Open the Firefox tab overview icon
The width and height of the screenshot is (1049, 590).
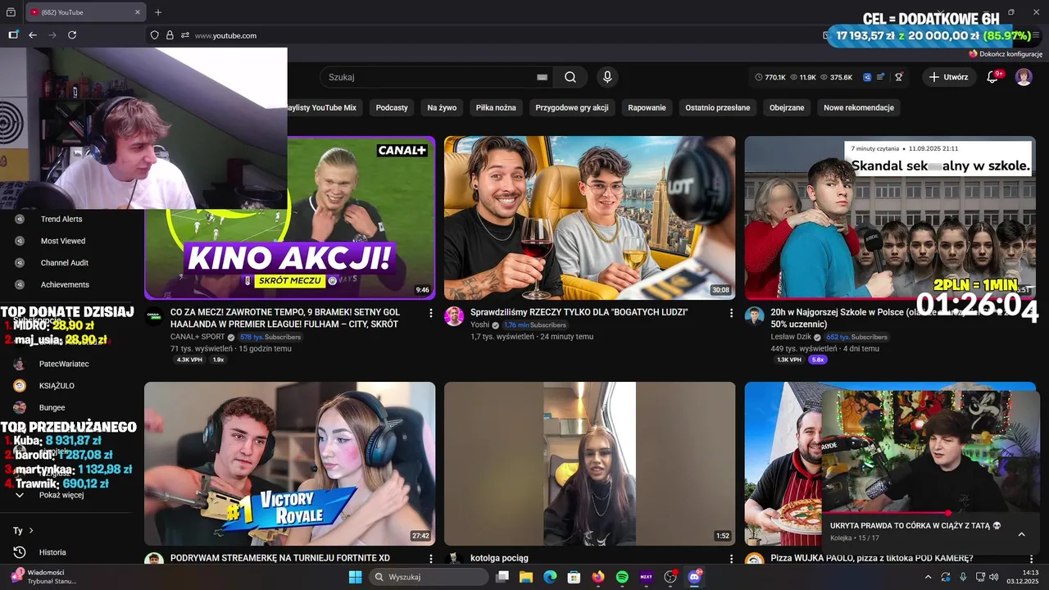[x=11, y=12]
